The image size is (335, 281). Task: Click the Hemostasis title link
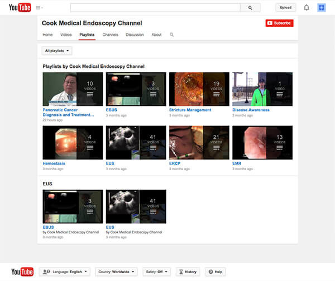(x=54, y=163)
